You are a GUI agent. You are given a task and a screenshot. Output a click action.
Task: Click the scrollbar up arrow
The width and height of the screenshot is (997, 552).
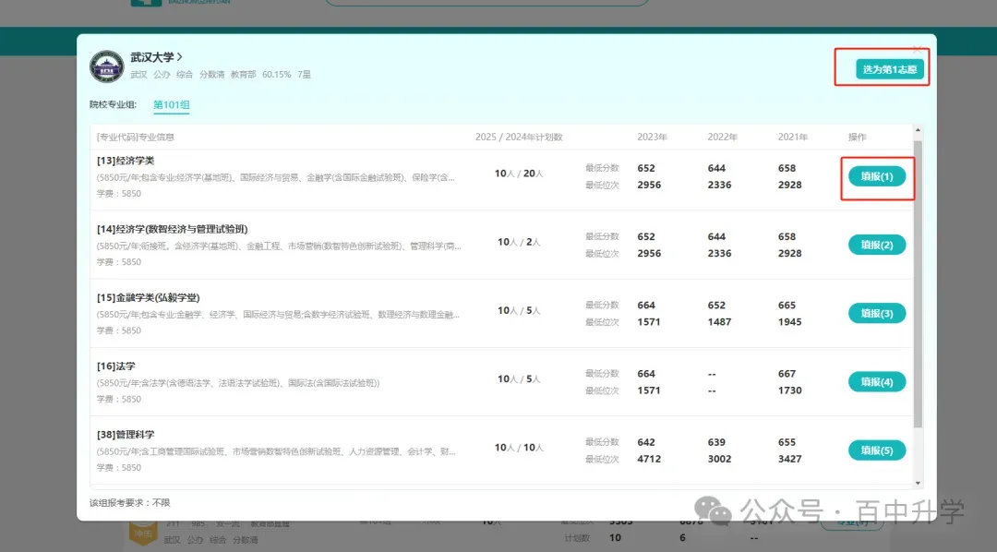tap(918, 130)
